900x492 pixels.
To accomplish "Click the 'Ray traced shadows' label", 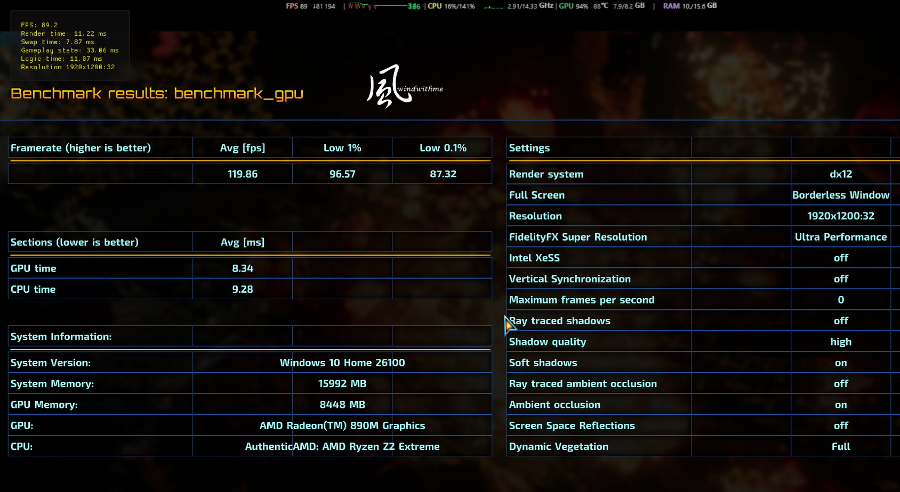I will (560, 321).
